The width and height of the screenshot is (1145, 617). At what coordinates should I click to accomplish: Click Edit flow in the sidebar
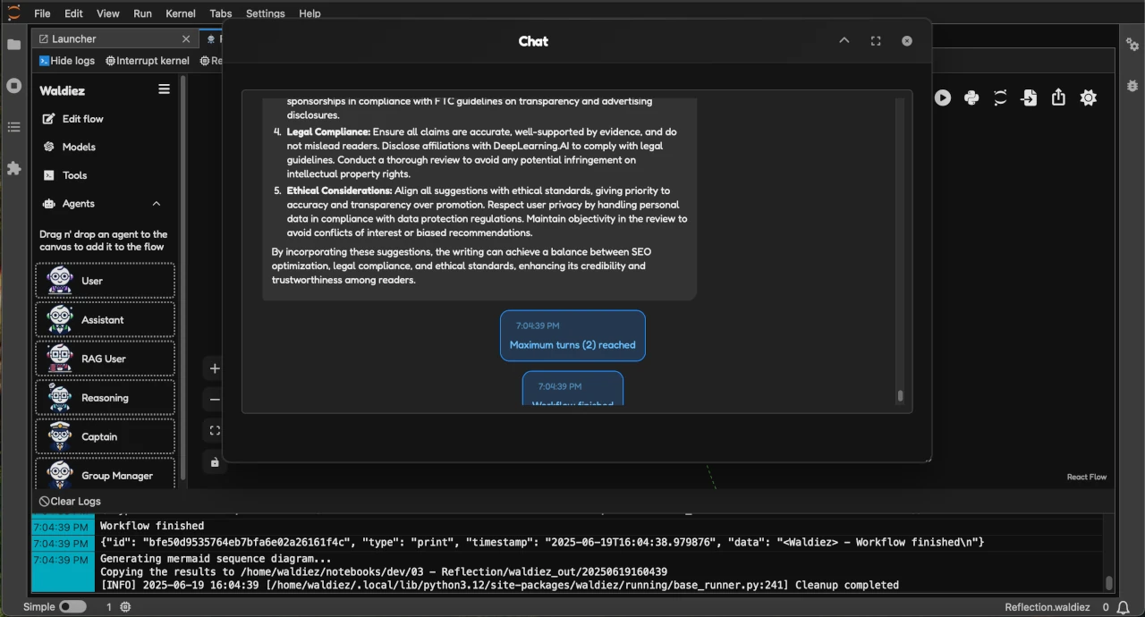point(83,118)
